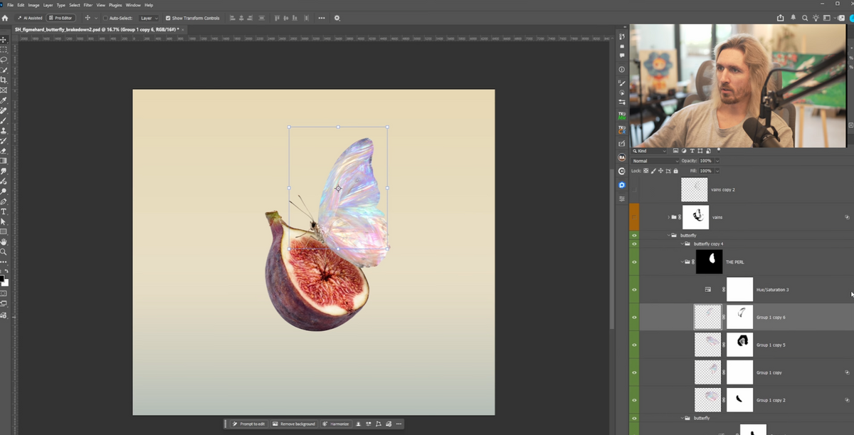
Task: Collapse THE PERL group
Action: click(x=681, y=262)
